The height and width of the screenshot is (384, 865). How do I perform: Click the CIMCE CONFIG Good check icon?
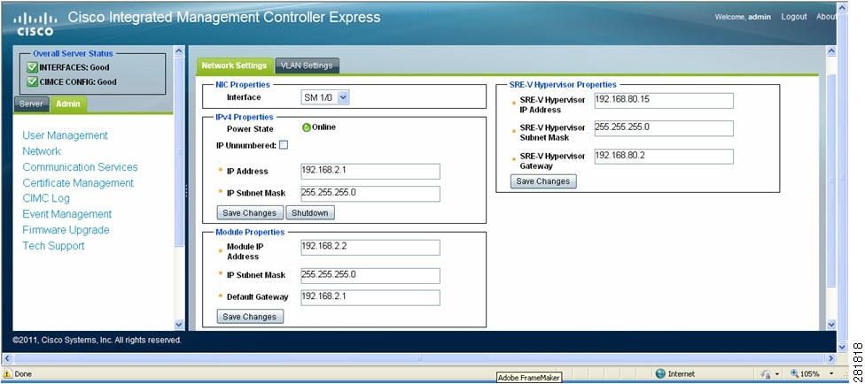click(x=33, y=82)
